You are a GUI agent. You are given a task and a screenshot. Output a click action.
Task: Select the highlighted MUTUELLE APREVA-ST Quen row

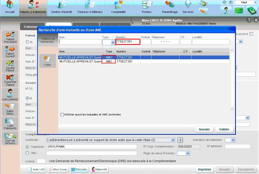144,57
